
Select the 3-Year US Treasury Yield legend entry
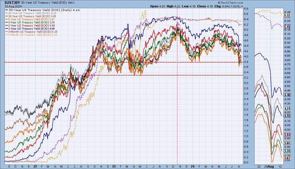[x=30, y=22]
